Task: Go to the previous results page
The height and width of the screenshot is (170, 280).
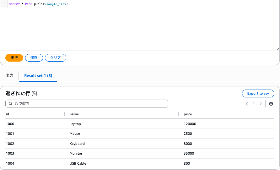Action: [x=247, y=104]
